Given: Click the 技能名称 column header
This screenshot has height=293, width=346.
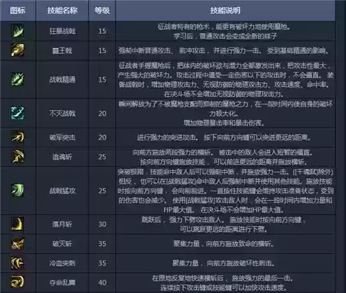Looking at the screenshot, I should (62, 10).
